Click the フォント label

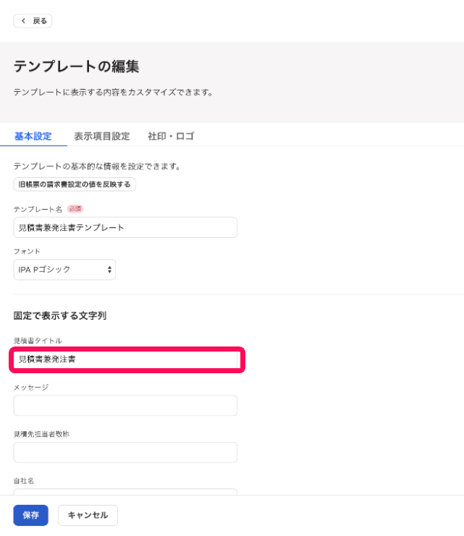pos(27,251)
